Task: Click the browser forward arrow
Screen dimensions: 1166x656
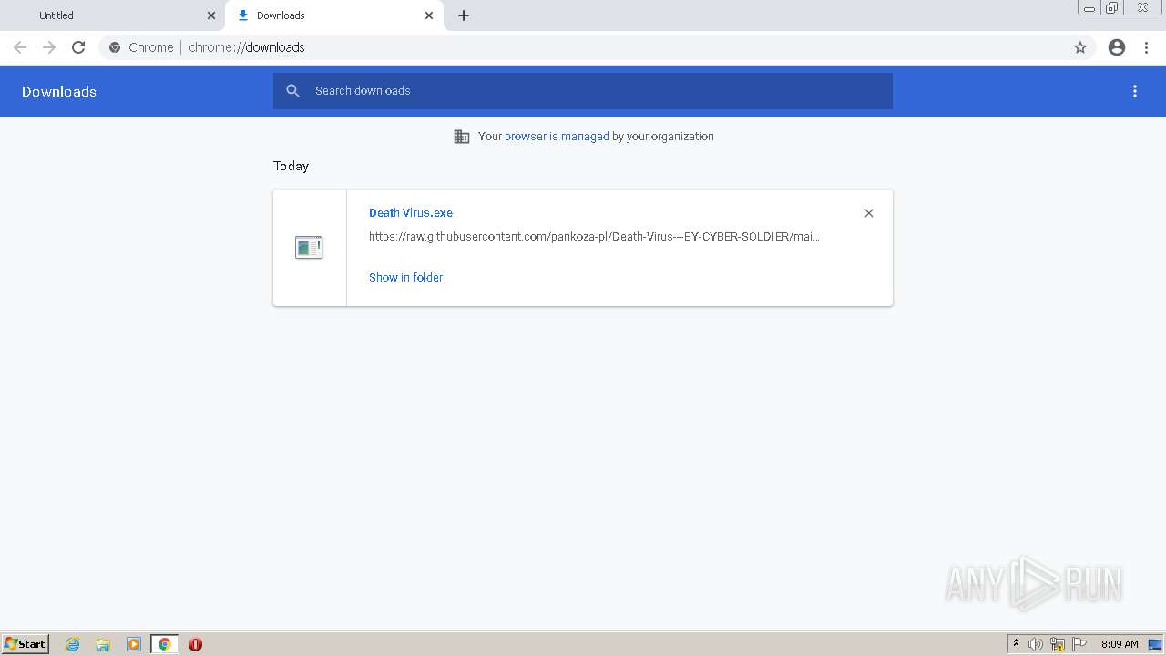Action: (49, 47)
